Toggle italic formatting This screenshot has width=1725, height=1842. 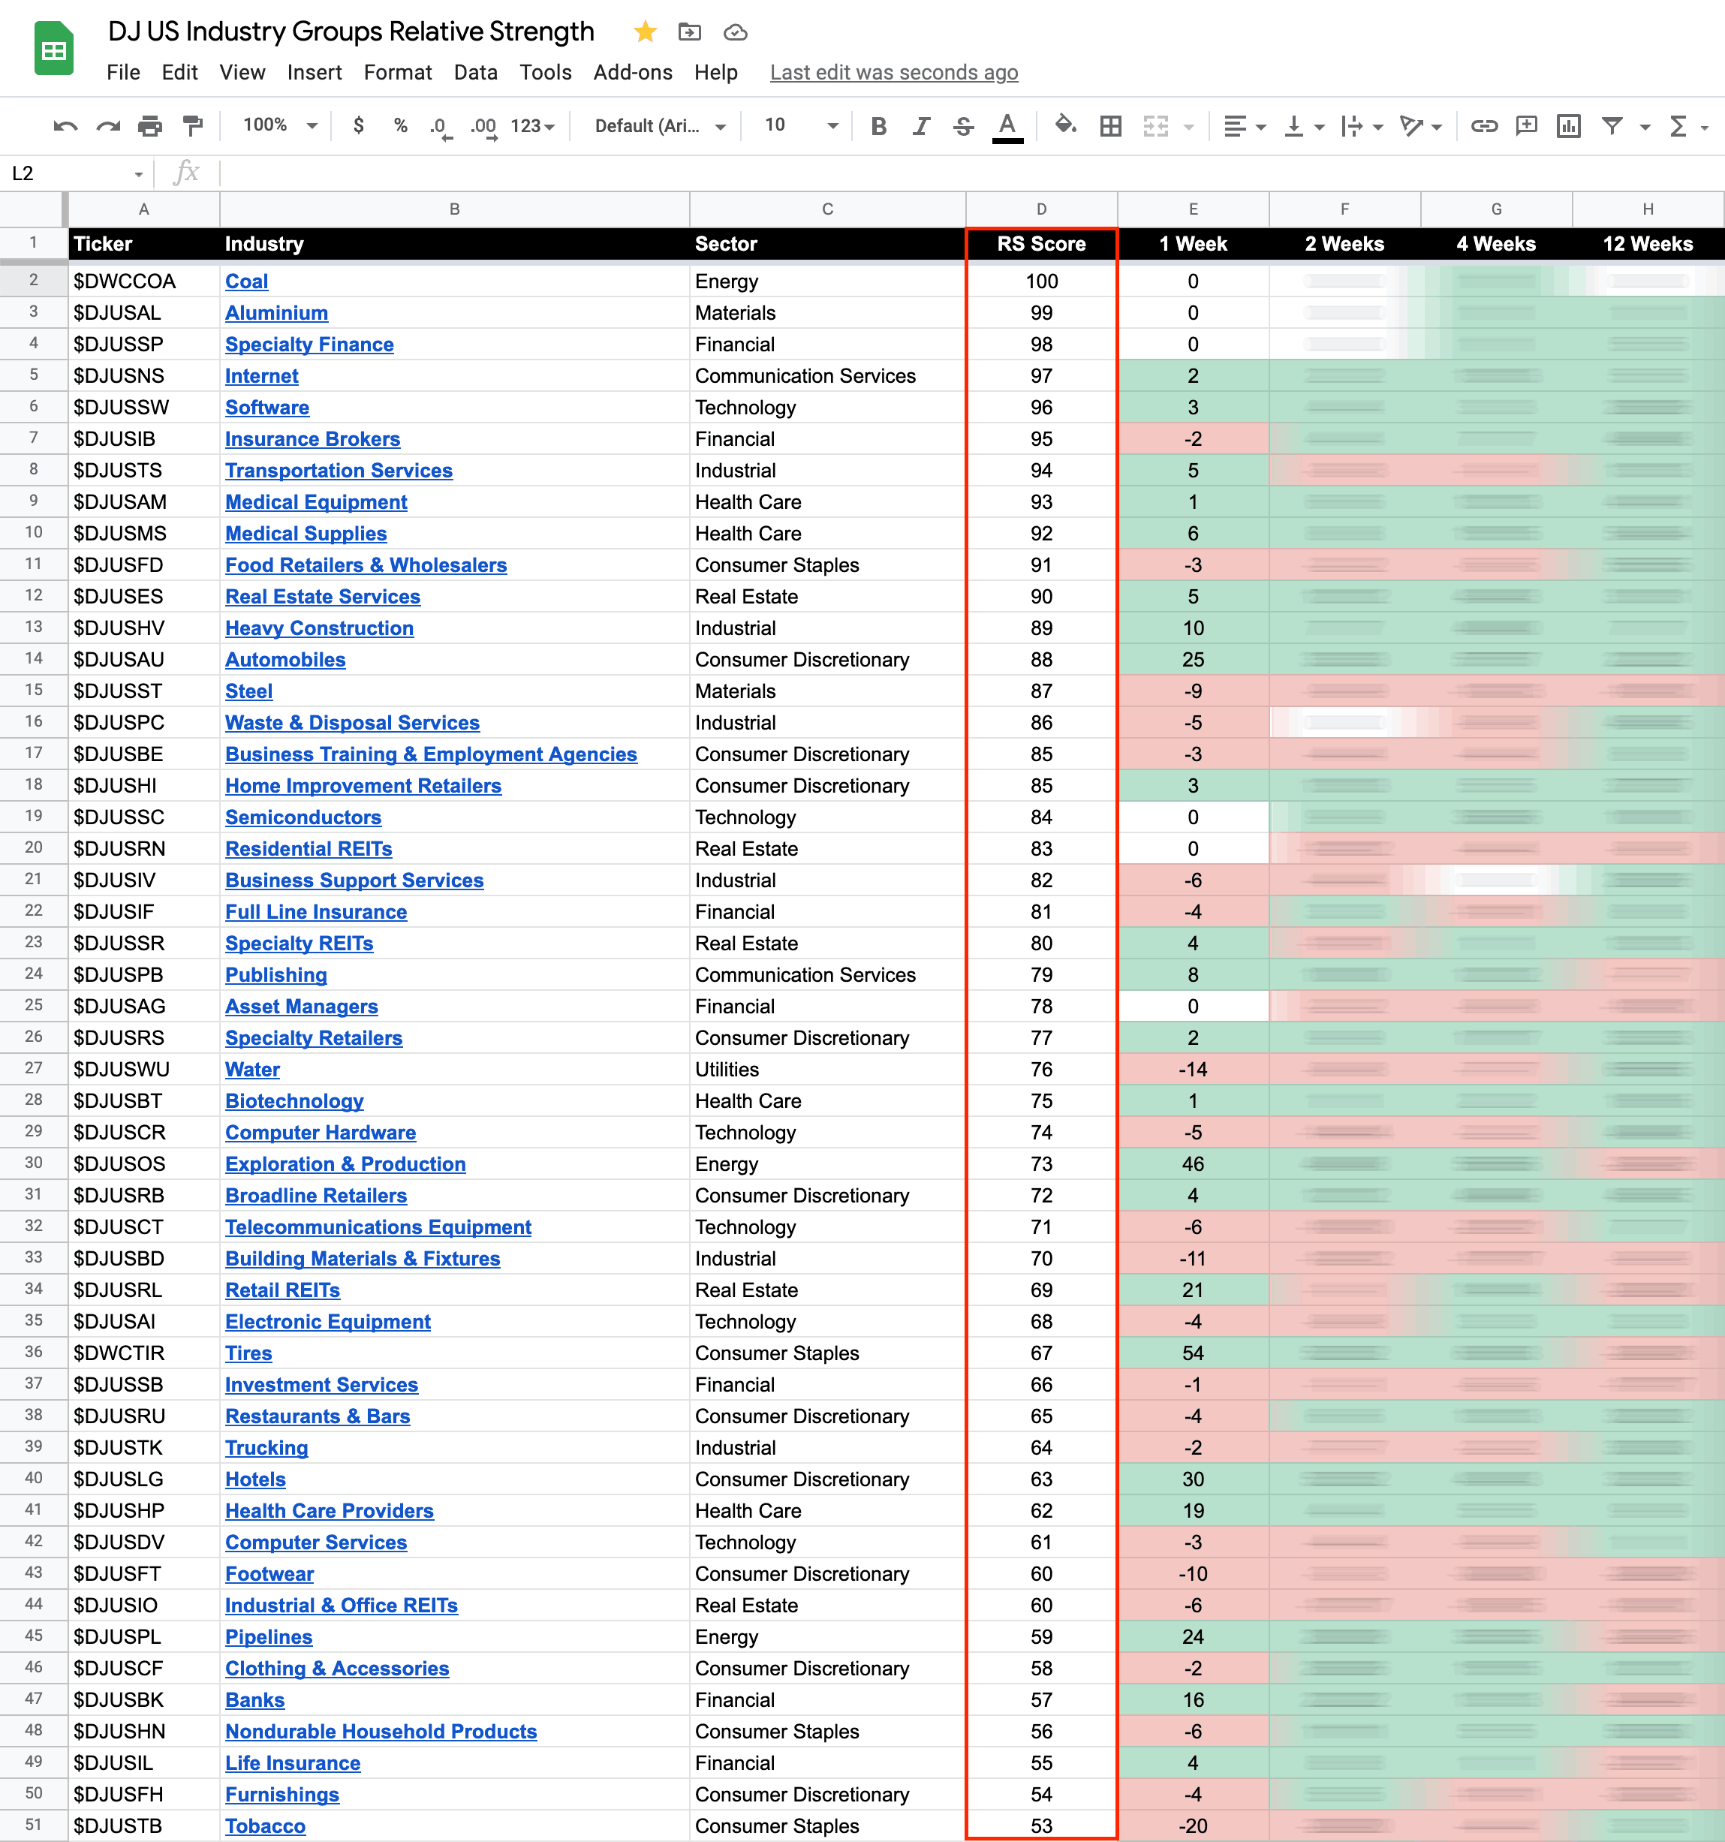pyautogui.click(x=921, y=126)
